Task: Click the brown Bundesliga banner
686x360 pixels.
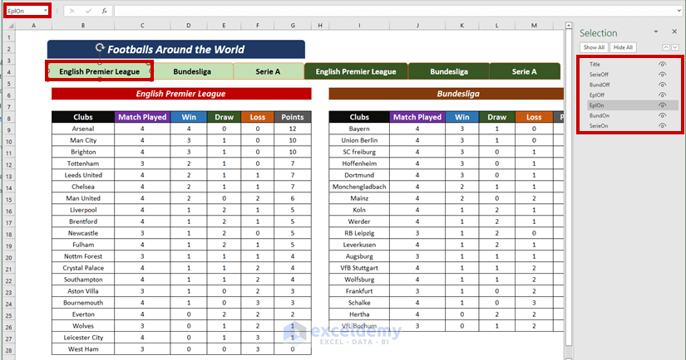Action: [x=447, y=94]
